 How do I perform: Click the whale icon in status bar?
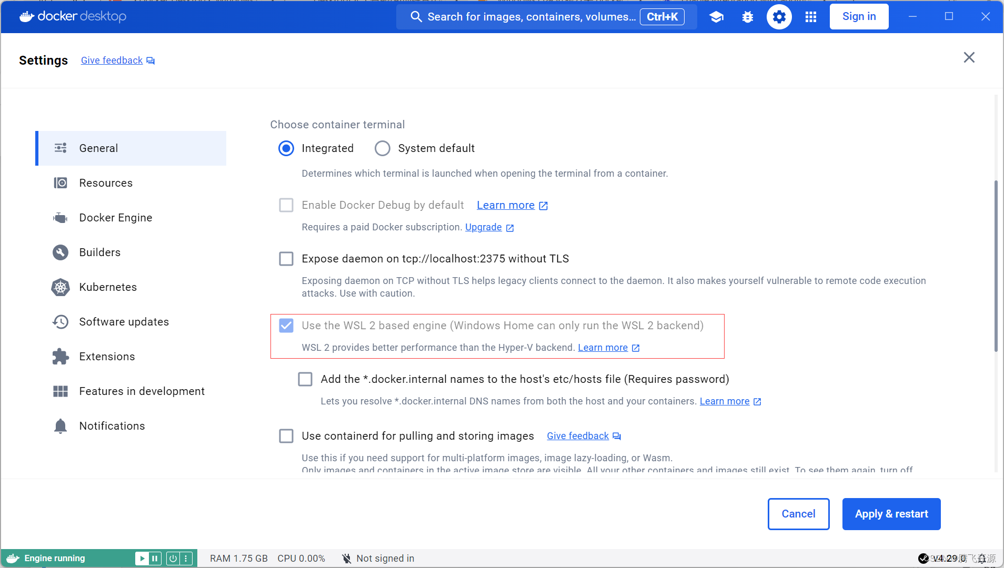pyautogui.click(x=13, y=559)
